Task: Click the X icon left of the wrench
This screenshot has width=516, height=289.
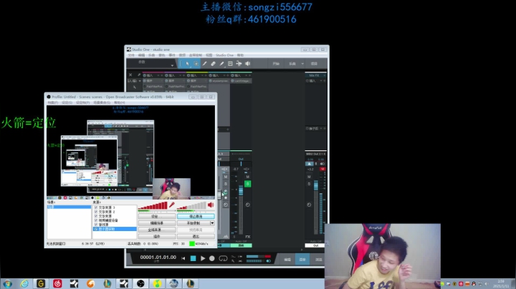Action: click(x=130, y=75)
